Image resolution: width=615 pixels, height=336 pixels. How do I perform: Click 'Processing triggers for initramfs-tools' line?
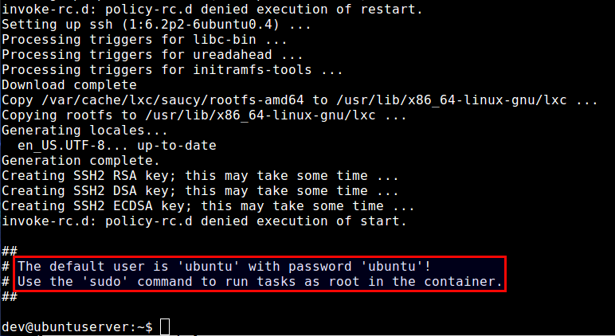tap(172, 70)
